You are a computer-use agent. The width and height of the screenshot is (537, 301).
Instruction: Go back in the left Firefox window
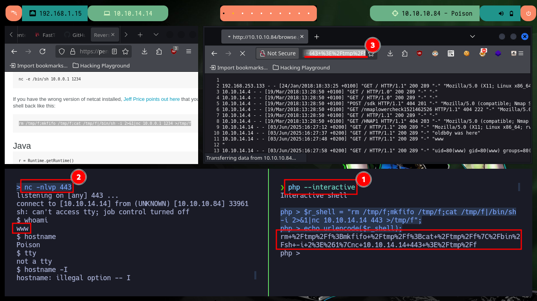tap(14, 51)
